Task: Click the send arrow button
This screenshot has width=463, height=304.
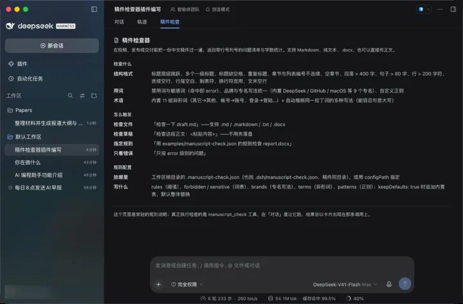Action: (405, 283)
